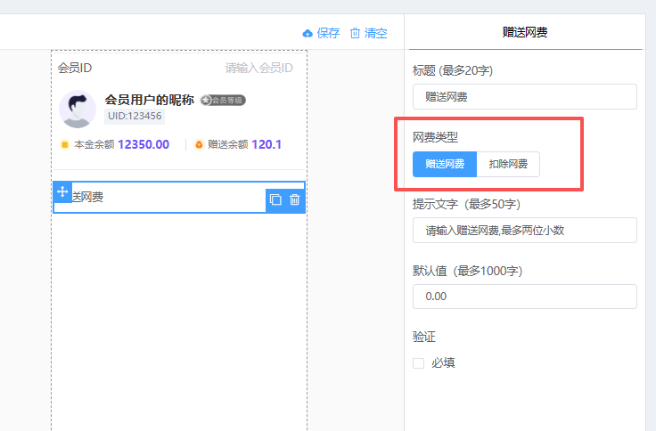The height and width of the screenshot is (431, 656).
Task: Click the 默认值 input showing 0.00
Action: pyautogui.click(x=525, y=297)
